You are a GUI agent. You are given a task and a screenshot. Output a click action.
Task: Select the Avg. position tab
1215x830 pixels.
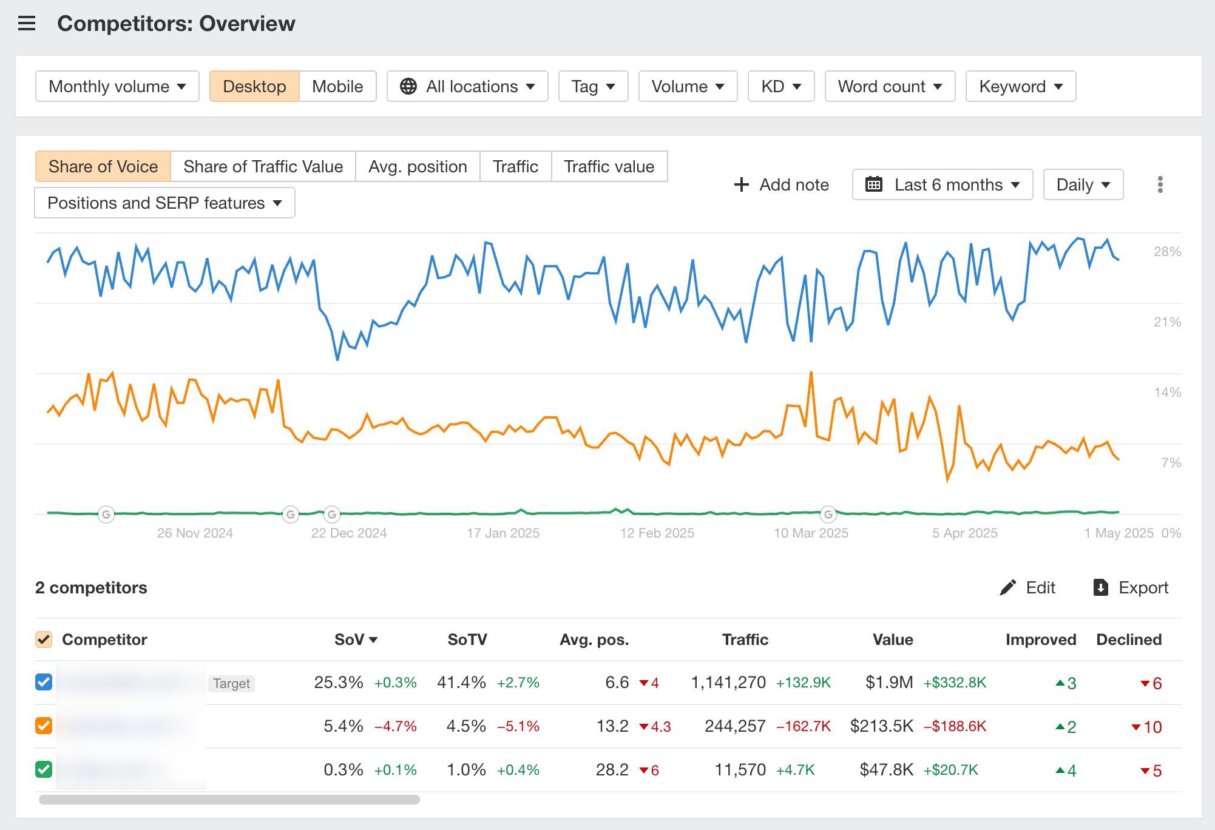(x=418, y=166)
